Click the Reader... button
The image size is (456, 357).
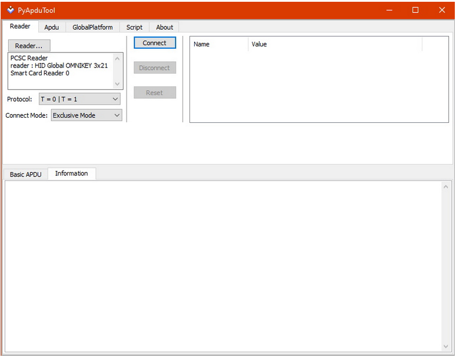point(29,46)
